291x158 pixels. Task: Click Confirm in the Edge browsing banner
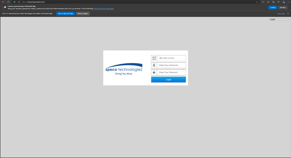pyautogui.click(x=272, y=7)
